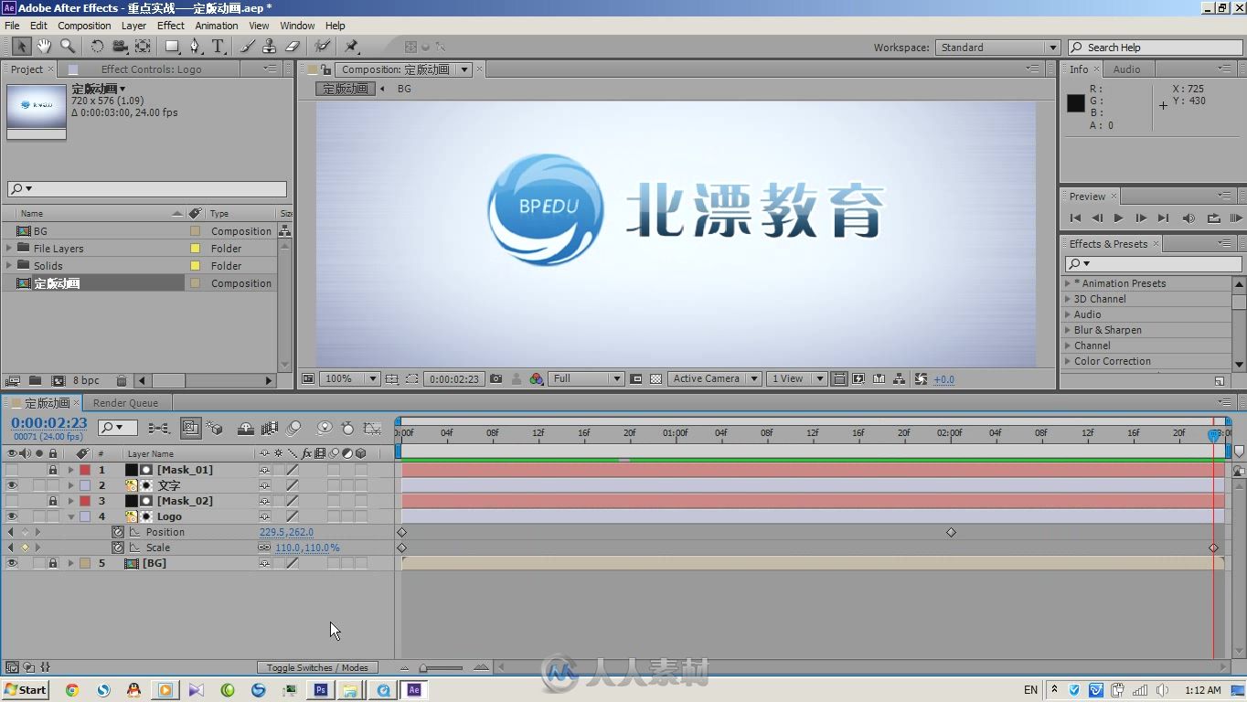Select the Pen tool
The width and height of the screenshot is (1247, 702).
[195, 47]
